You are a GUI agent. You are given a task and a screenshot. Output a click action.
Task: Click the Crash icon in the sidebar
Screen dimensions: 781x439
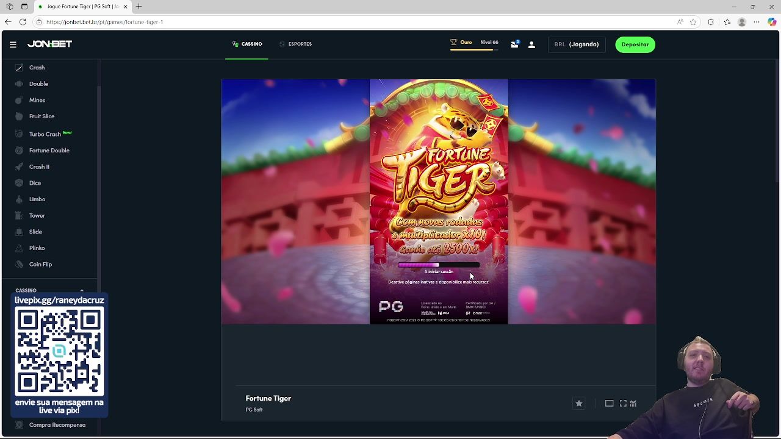(19, 68)
